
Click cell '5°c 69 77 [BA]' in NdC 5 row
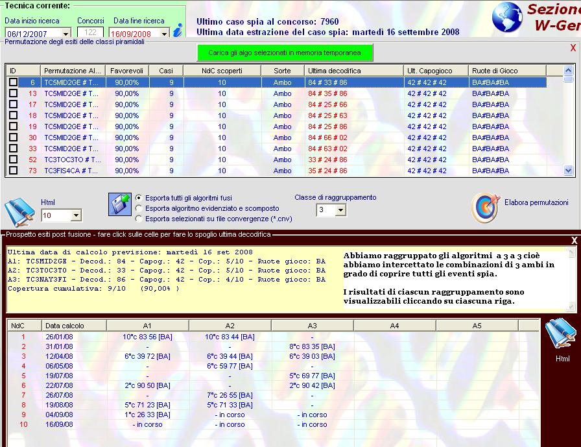click(312, 376)
